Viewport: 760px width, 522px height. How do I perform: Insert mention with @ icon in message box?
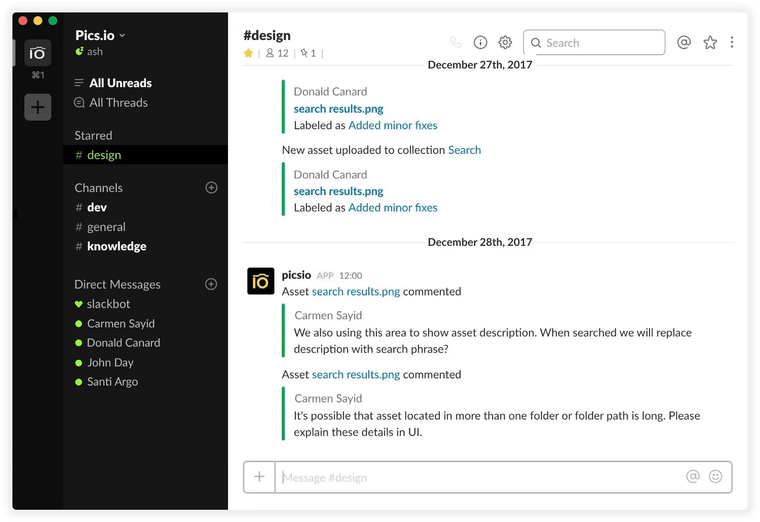pyautogui.click(x=693, y=476)
